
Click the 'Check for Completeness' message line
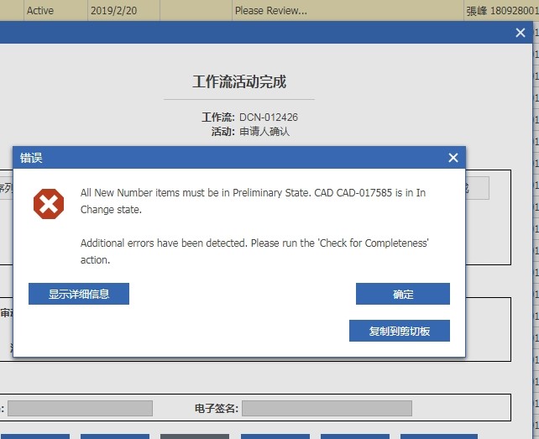254,243
